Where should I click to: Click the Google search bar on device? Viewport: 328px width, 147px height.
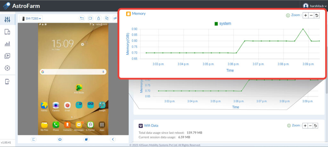pos(73,72)
